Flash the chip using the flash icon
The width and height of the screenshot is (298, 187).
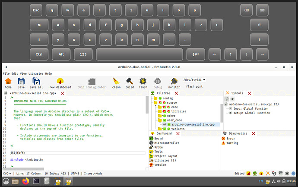(x=143, y=82)
